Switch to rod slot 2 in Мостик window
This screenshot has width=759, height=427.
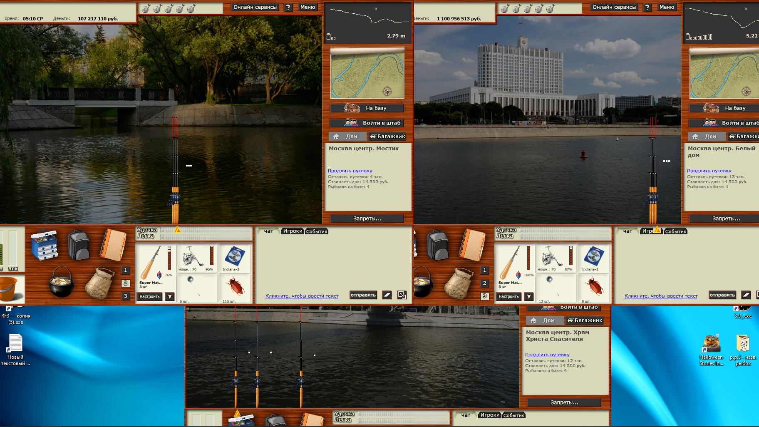click(125, 283)
